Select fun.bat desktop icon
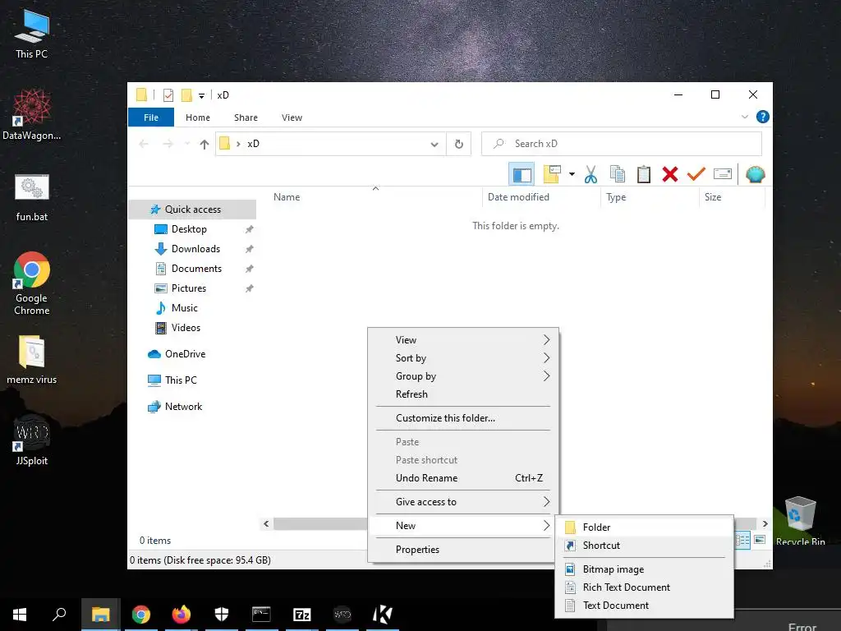 coord(32,197)
